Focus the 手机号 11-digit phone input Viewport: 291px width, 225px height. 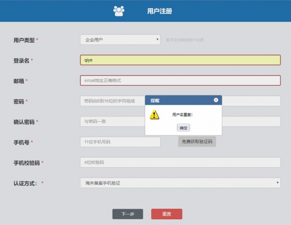120,142
